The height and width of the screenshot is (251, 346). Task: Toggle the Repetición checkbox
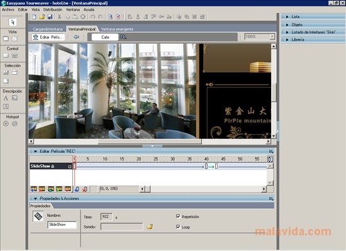coord(178,216)
